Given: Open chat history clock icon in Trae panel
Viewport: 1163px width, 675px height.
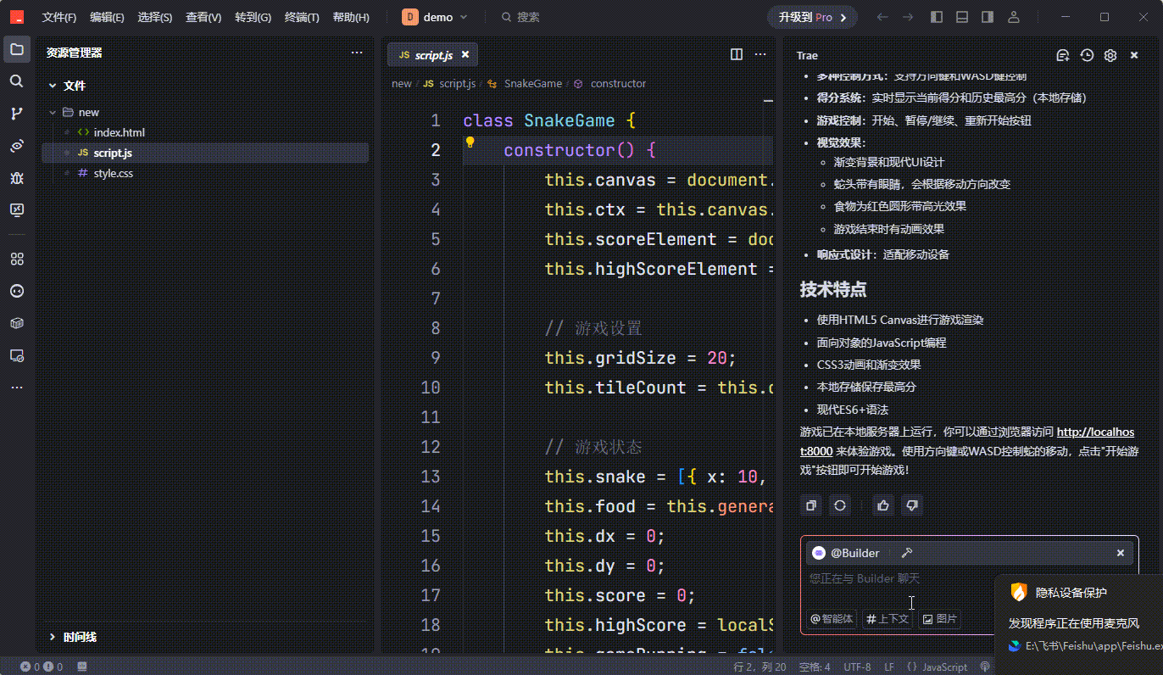Looking at the screenshot, I should point(1087,55).
